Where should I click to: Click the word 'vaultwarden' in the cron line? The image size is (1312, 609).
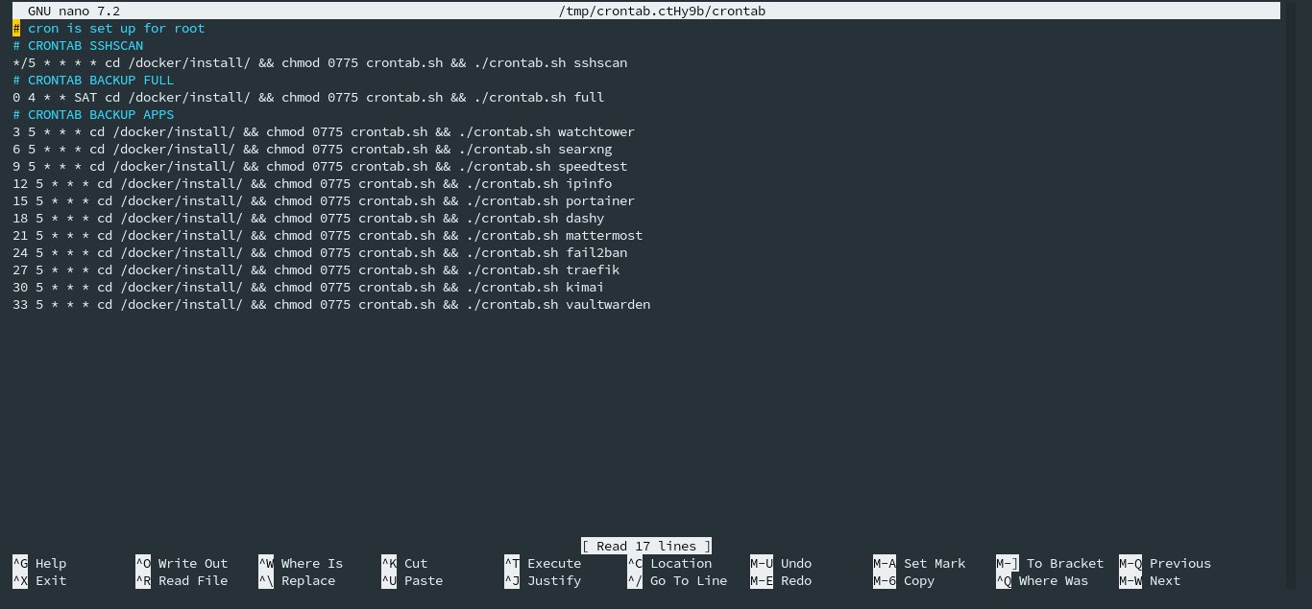(x=608, y=304)
